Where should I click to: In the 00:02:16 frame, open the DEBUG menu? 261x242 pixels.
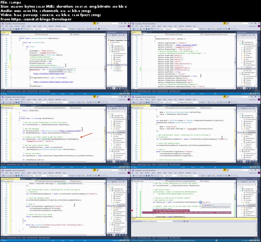(159, 26)
